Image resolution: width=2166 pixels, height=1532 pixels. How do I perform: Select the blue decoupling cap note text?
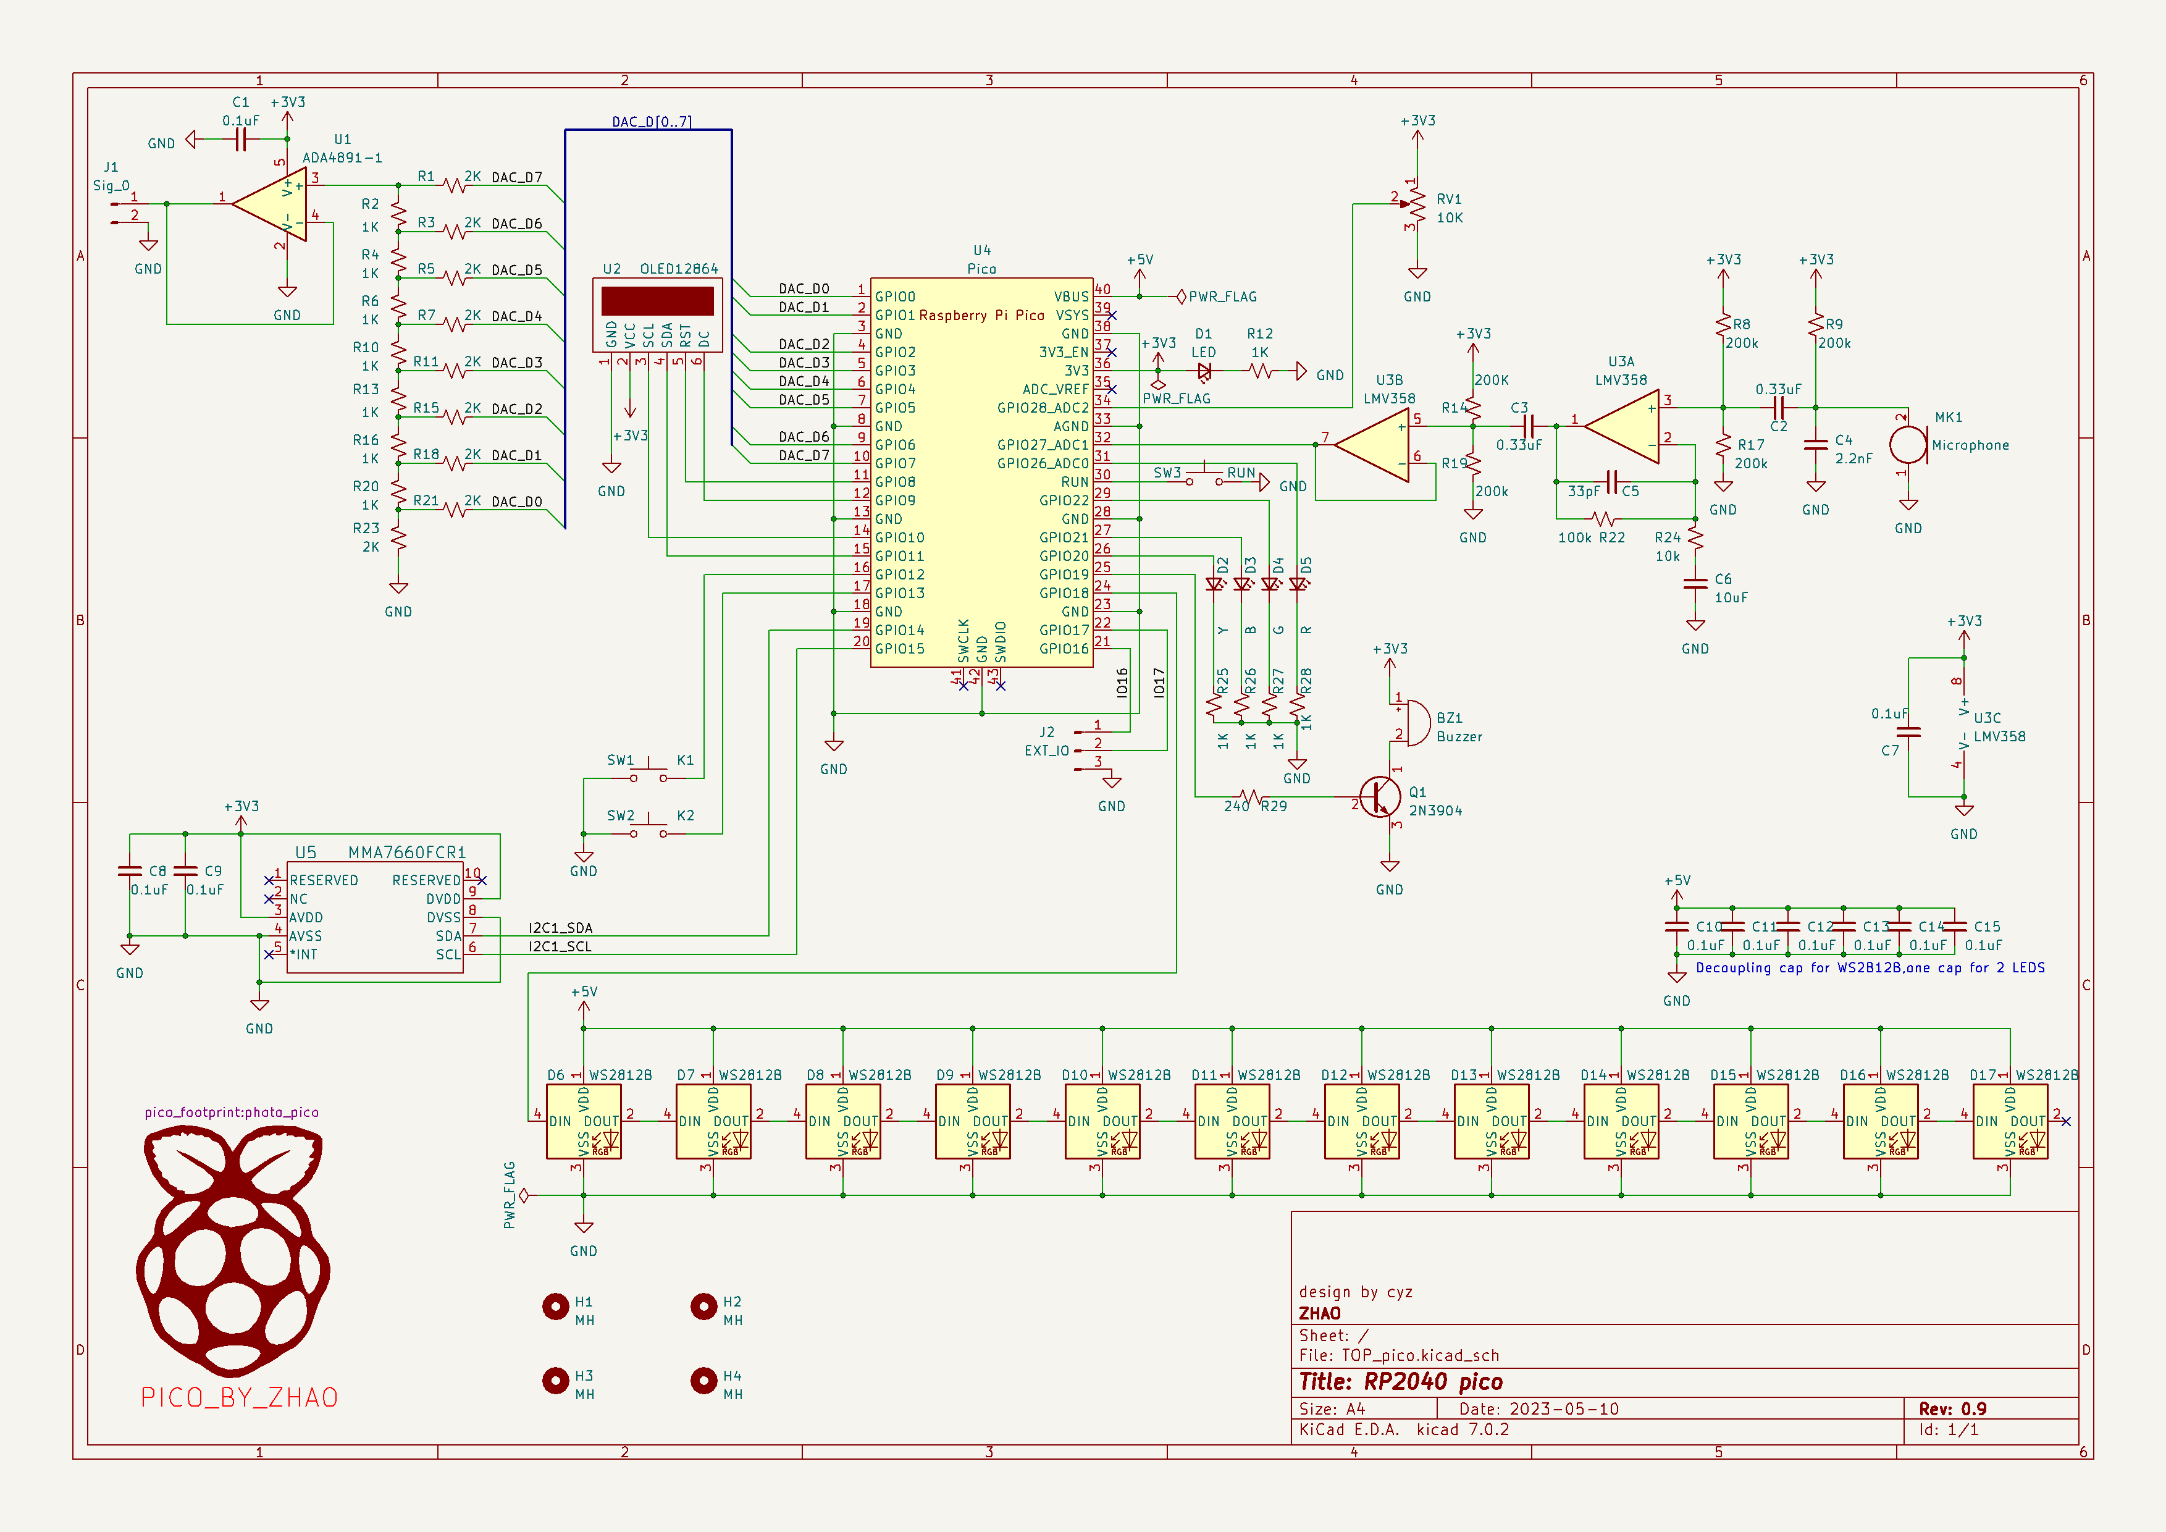pyautogui.click(x=1870, y=968)
